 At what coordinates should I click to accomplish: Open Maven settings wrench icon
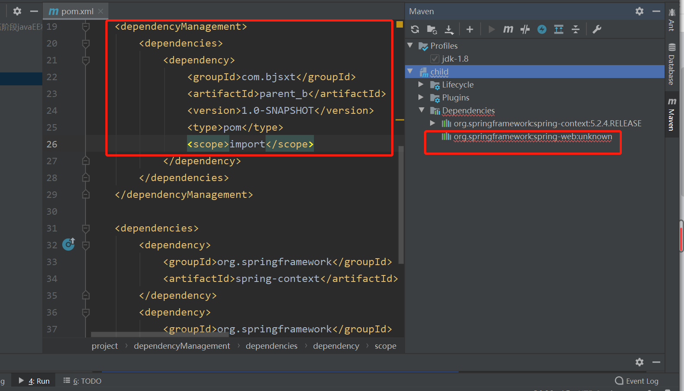point(597,29)
